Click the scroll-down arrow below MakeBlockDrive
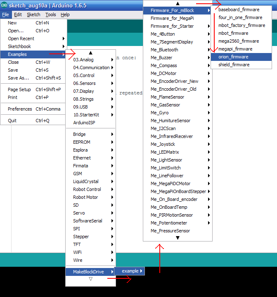This screenshot has width=277, height=297. coord(91,279)
